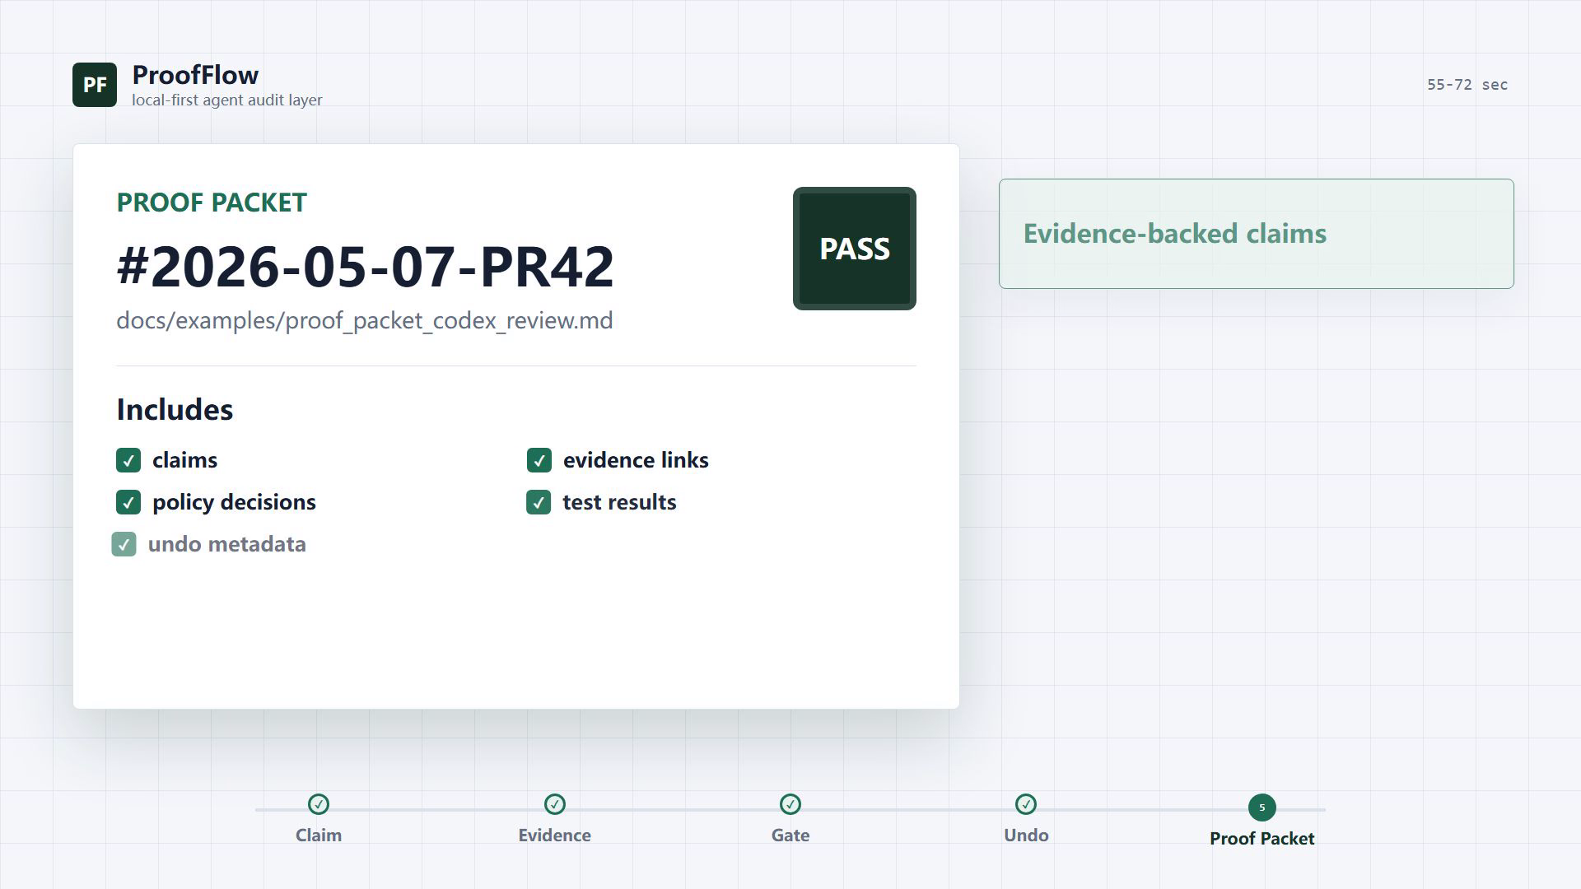Click the Evidence step checkmark icon
Screen dimensions: 1581x889
pos(555,804)
